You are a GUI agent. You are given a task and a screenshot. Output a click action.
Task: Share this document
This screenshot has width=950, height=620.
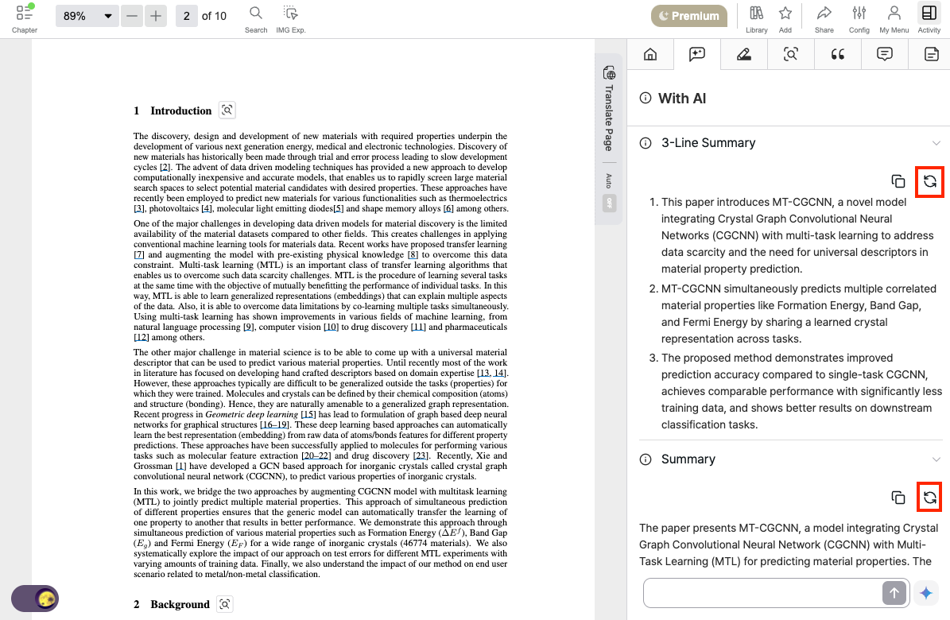(824, 19)
